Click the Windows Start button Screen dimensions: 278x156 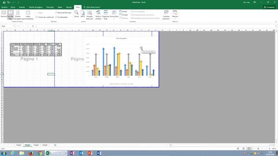pyautogui.click(x=4, y=153)
